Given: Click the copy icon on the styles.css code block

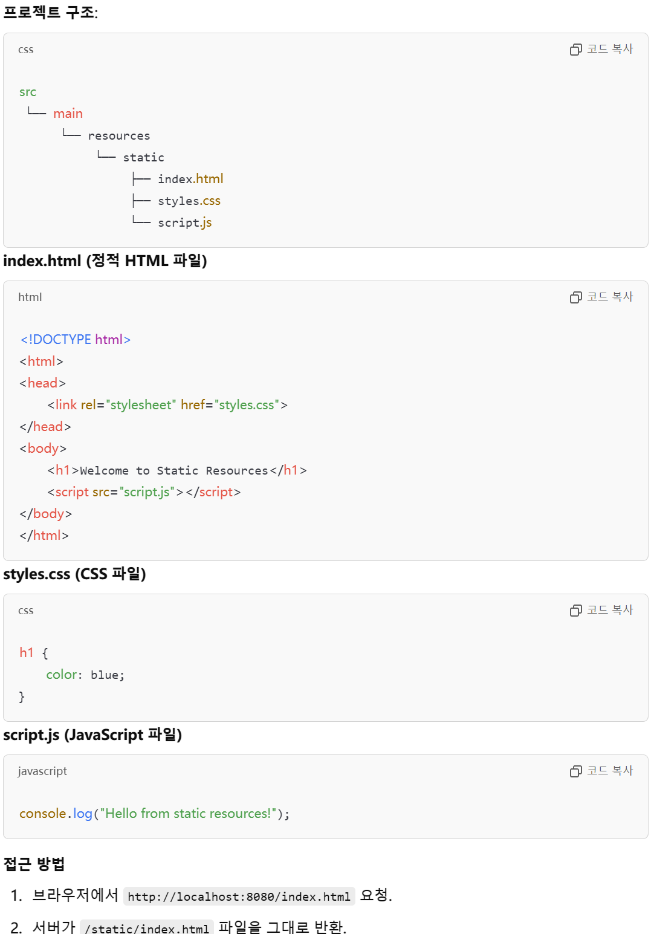Looking at the screenshot, I should [x=574, y=609].
